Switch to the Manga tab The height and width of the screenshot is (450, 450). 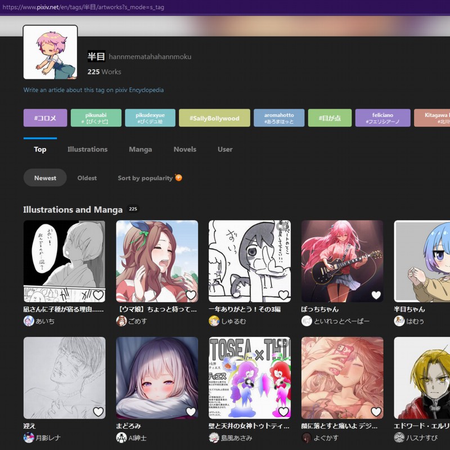point(140,149)
